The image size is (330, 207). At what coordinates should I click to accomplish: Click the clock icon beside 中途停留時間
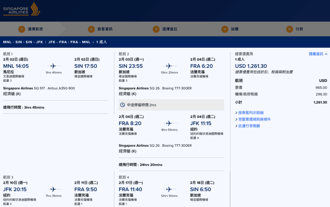122,105
